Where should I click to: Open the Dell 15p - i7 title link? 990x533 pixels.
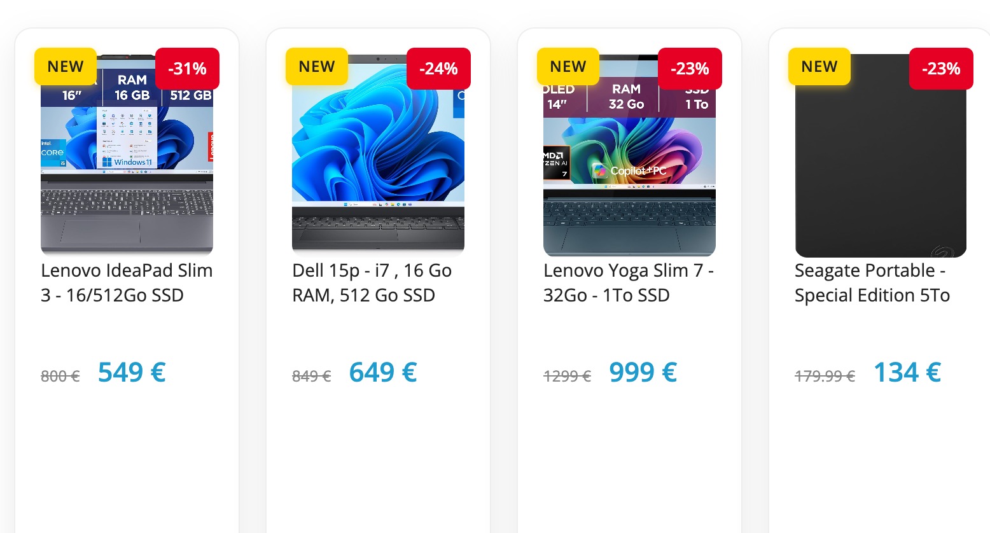372,282
